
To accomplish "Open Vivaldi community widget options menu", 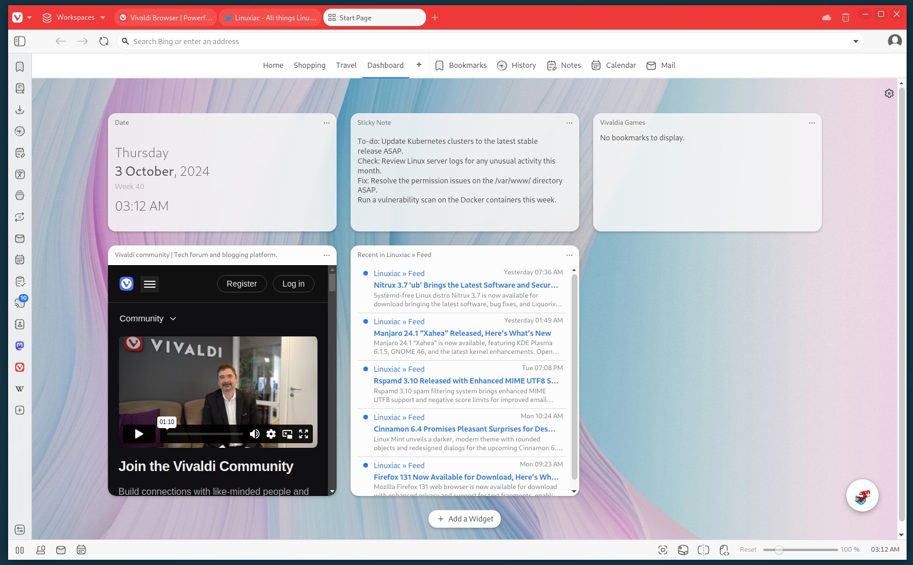I will point(327,255).
